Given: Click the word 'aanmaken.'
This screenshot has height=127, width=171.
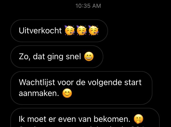Looking at the screenshot, I should [39, 93].
